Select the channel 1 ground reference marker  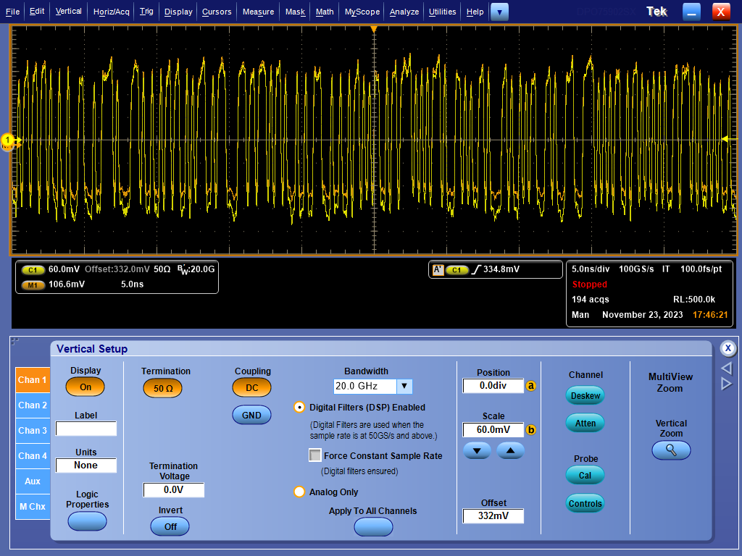coord(7,140)
